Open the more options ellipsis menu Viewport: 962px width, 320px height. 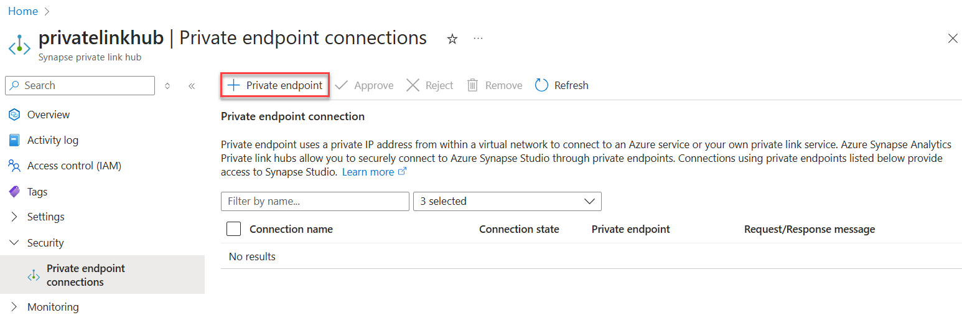point(478,39)
